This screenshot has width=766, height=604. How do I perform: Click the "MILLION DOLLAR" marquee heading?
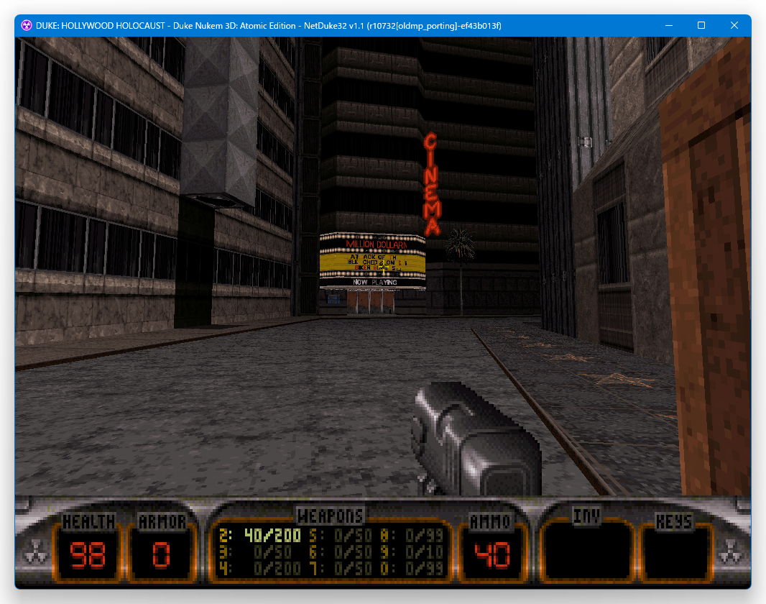point(376,244)
